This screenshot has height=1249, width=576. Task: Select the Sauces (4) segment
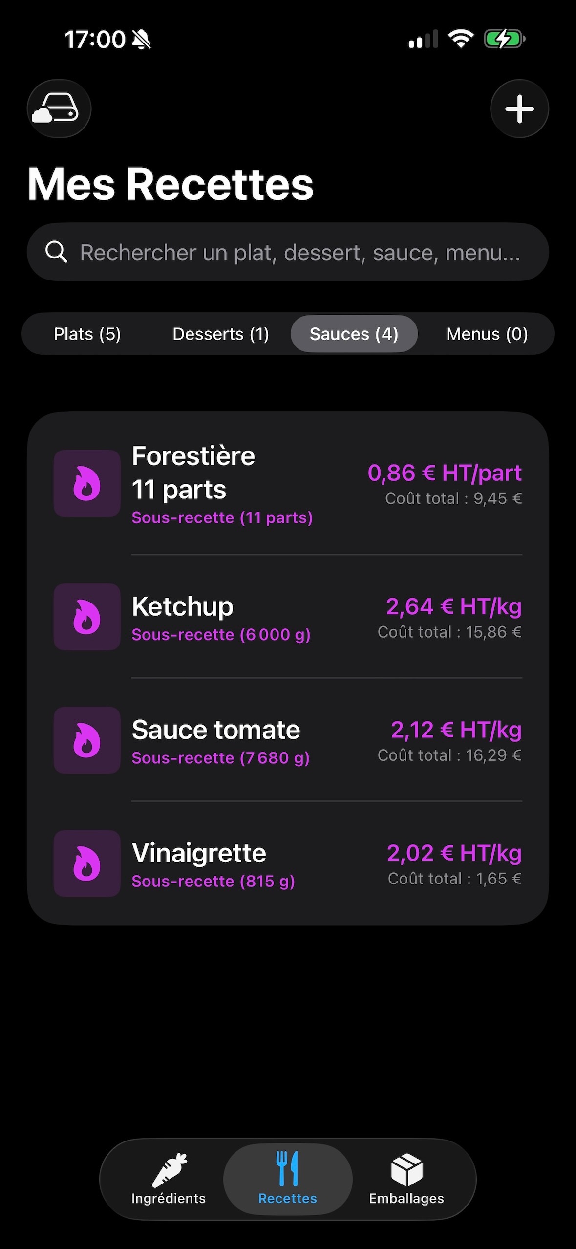354,334
